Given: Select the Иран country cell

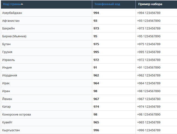Looking at the screenshot, I should (x=6, y=91).
